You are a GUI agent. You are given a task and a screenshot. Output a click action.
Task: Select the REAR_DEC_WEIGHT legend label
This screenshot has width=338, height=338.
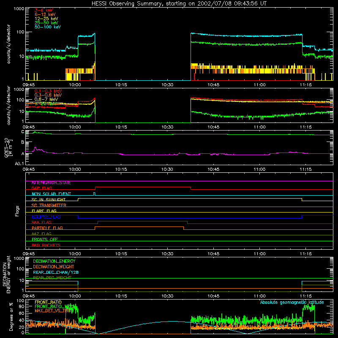(52, 278)
